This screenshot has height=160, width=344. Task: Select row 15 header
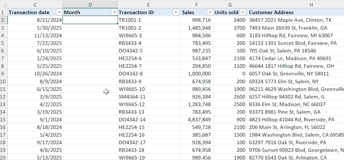coord(4,120)
